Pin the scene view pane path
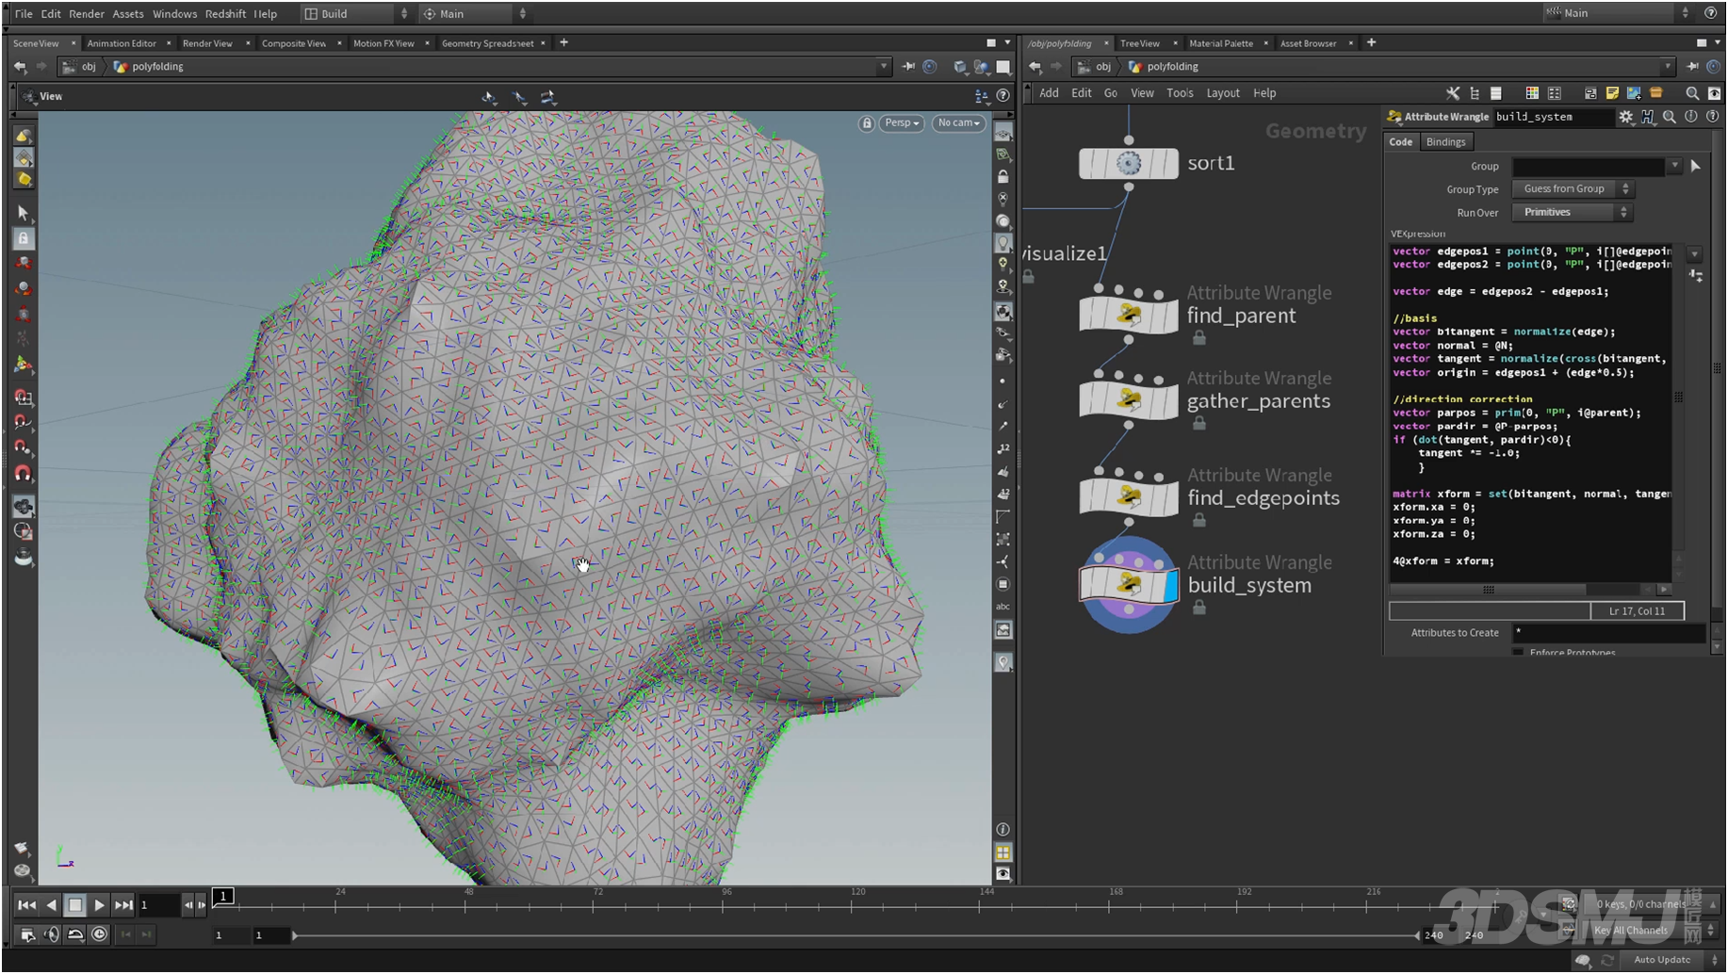 coord(908,67)
